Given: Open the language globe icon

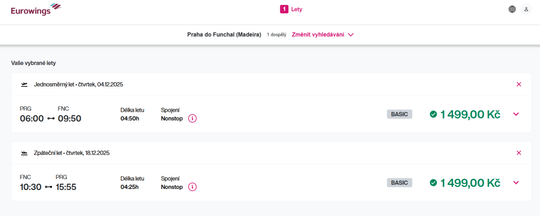Looking at the screenshot, I should pyautogui.click(x=512, y=9).
